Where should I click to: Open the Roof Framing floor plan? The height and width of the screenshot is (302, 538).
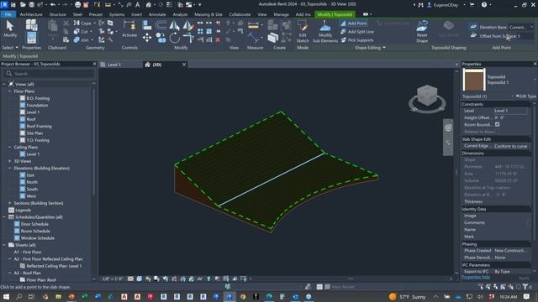point(39,126)
